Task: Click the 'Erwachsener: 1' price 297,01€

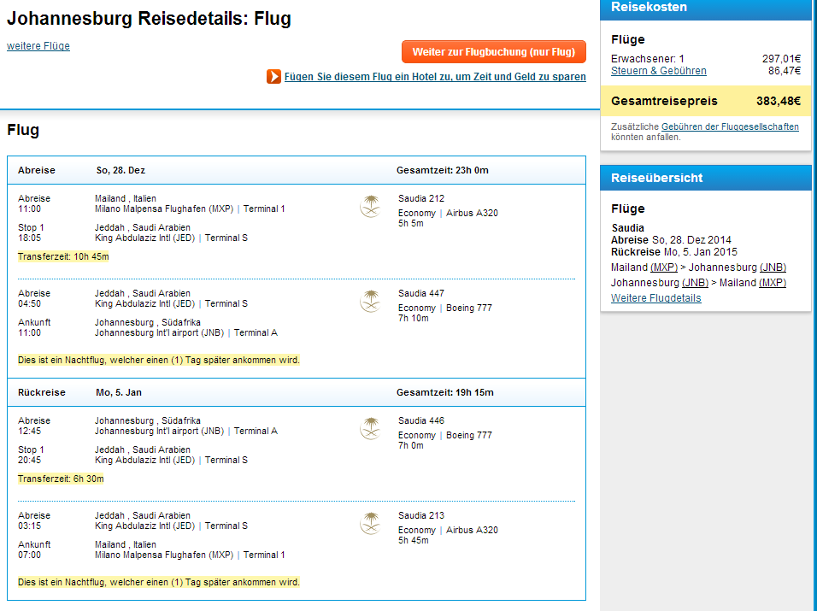Action: [x=781, y=59]
